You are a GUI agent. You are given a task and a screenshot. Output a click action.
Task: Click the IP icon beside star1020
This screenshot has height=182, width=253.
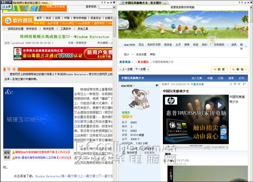157,85
